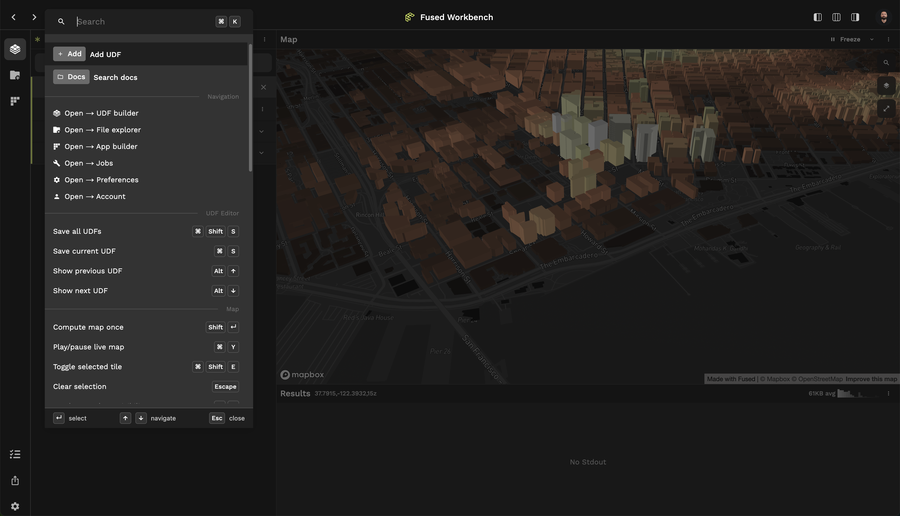Click the mapbox logo on map
This screenshot has width=900, height=516.
click(x=302, y=375)
